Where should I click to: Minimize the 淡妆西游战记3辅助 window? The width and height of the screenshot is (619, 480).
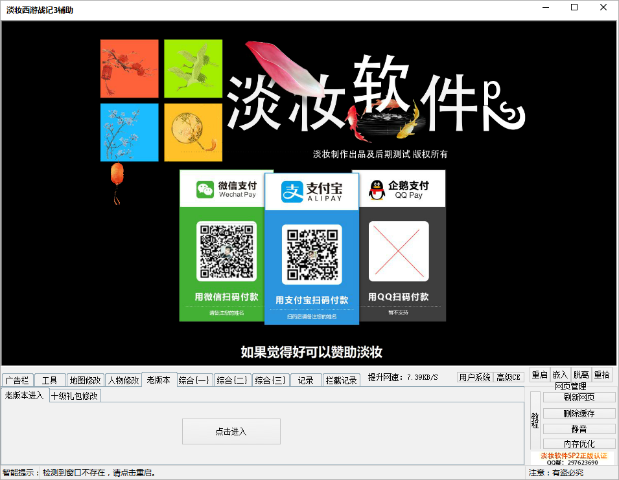pos(546,8)
